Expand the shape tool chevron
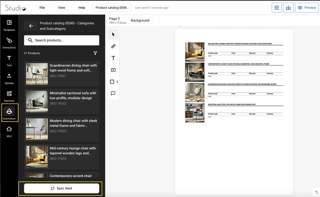Screen dimensions: 320x197 (117, 82)
